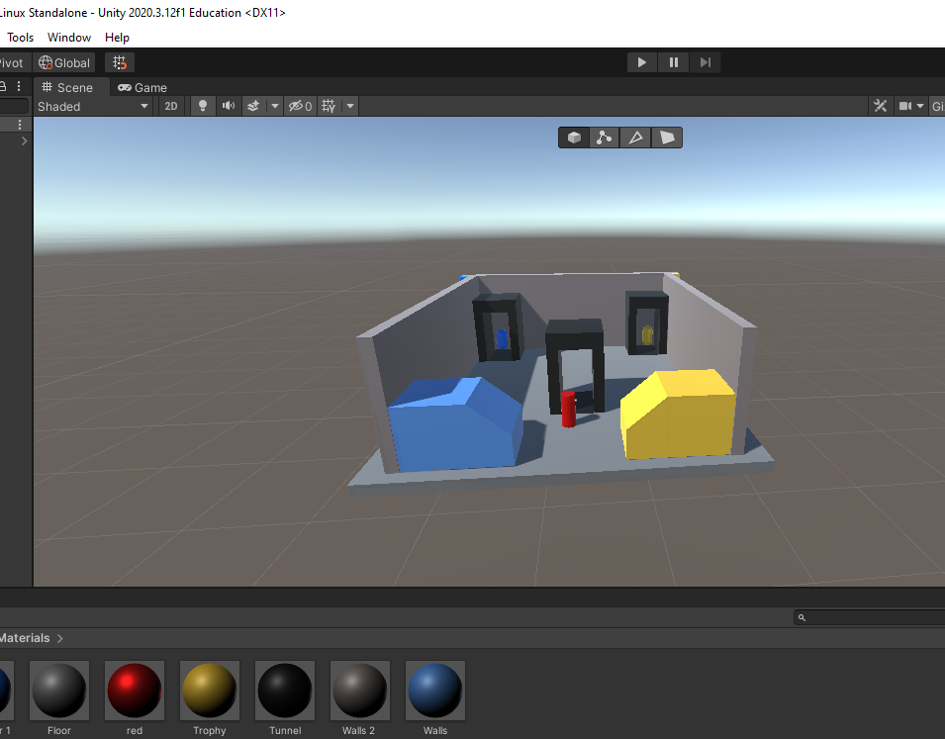
Task: Select the Trophy material
Action: 210,698
